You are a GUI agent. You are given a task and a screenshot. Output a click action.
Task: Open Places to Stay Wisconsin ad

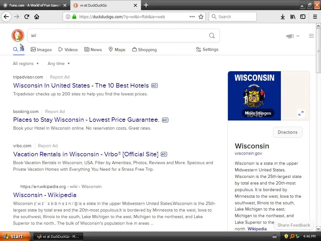(x=86, y=120)
